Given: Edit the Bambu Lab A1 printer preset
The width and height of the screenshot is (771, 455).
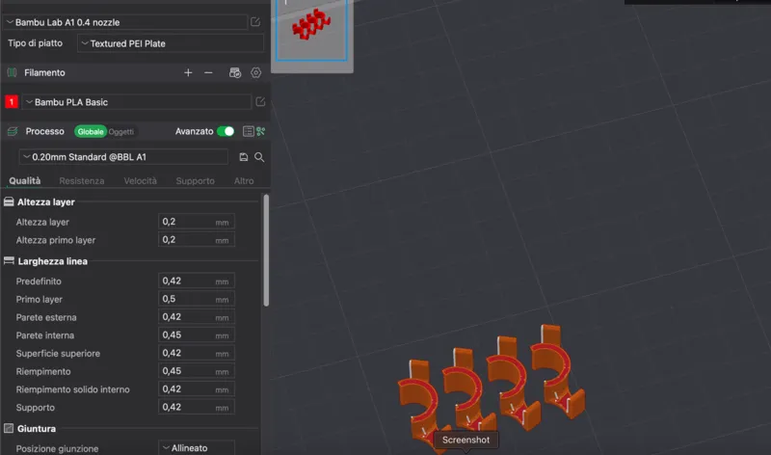Looking at the screenshot, I should [x=255, y=22].
